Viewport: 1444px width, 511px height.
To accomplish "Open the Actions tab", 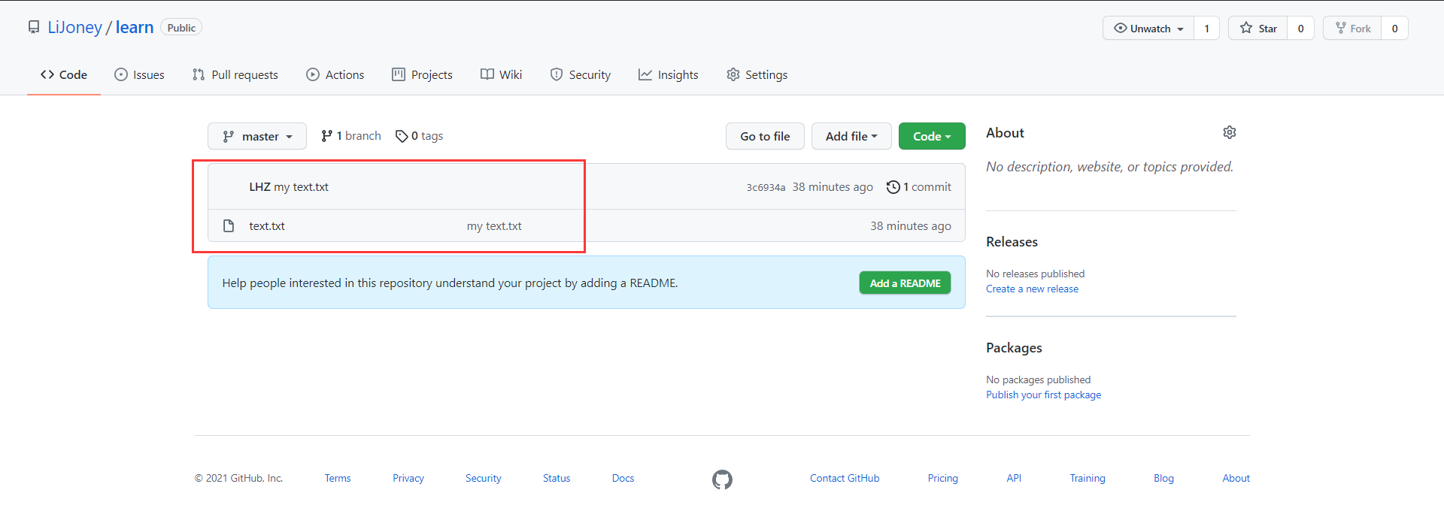I will click(x=335, y=74).
